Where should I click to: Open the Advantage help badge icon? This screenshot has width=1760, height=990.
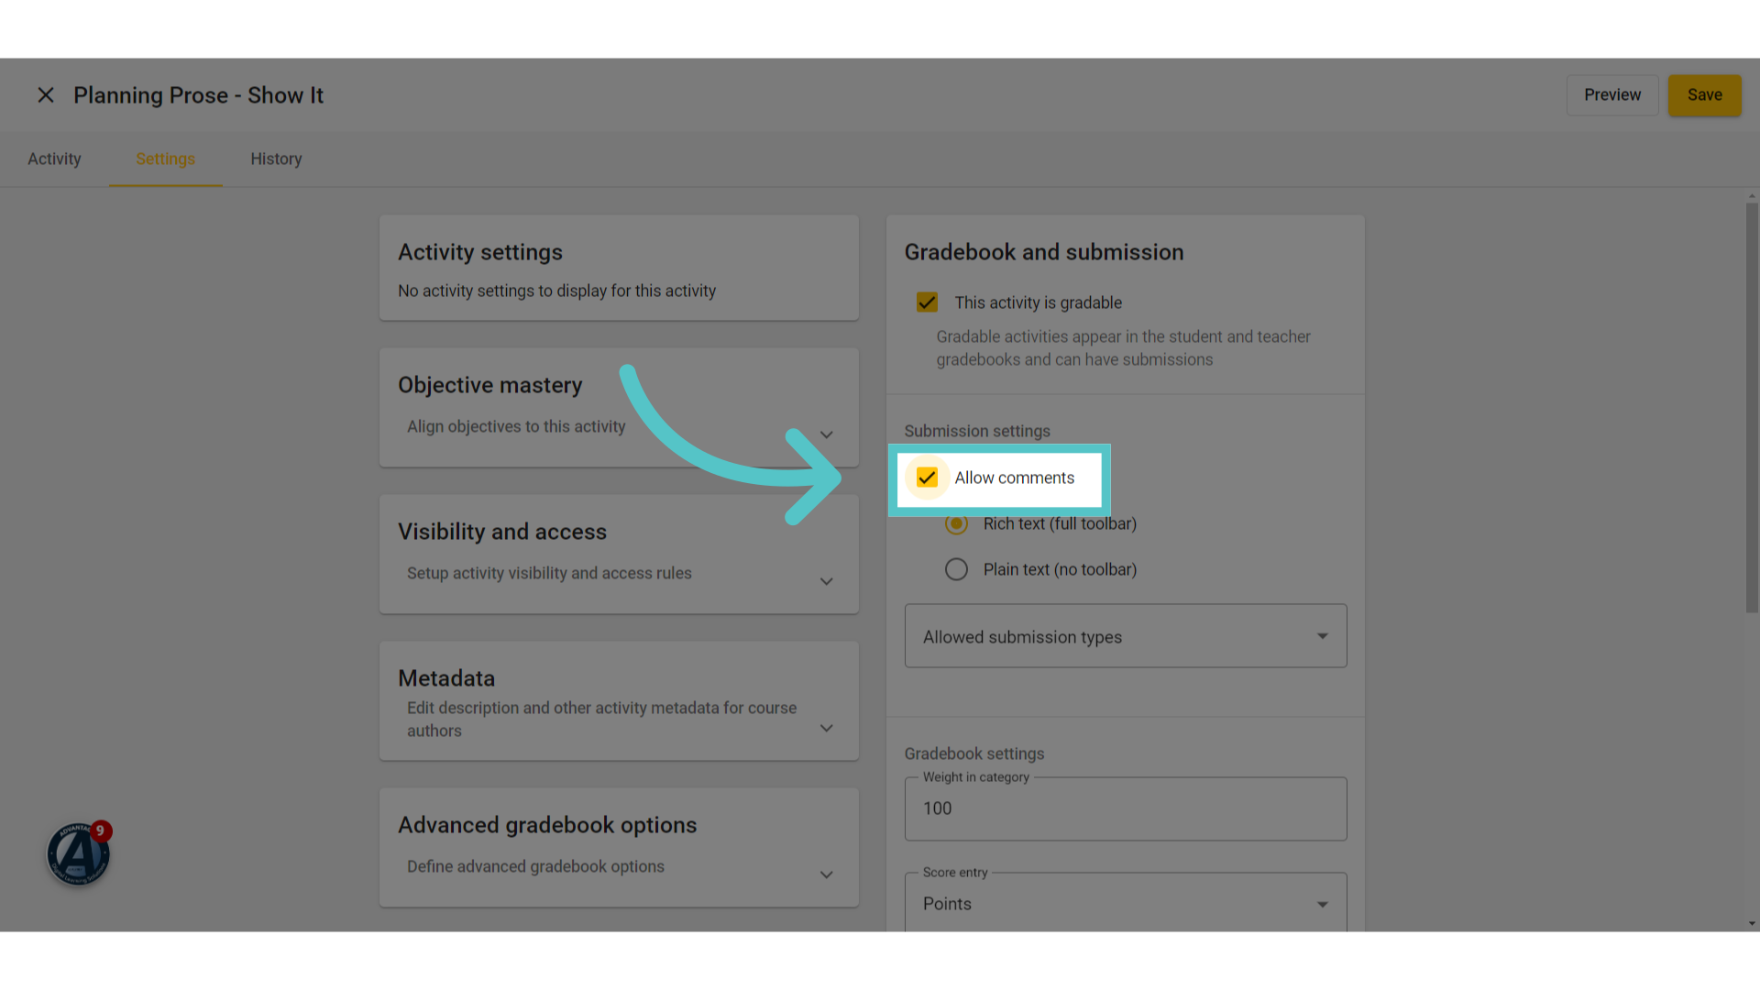[79, 853]
